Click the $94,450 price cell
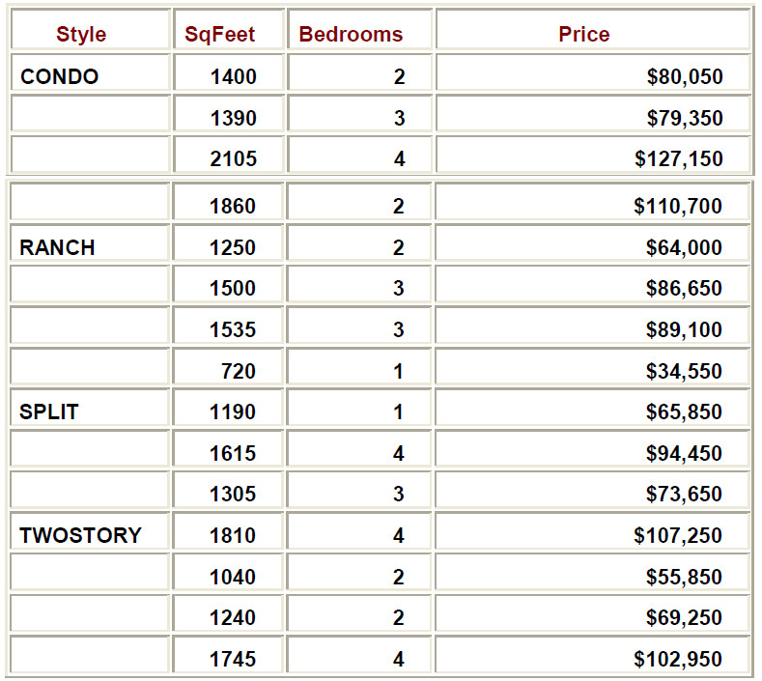Viewport: 762px width, 681px height. [685, 453]
